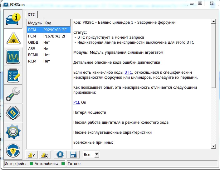The height and width of the screenshot is (170, 220).
Task: Click the green 'Интерфейс' status indicator
Action: [31, 164]
